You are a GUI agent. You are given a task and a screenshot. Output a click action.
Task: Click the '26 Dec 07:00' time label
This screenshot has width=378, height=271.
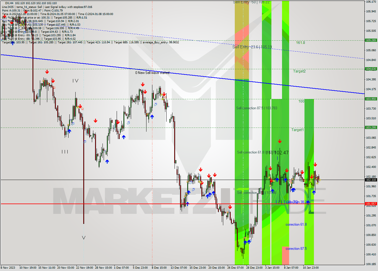(235, 268)
